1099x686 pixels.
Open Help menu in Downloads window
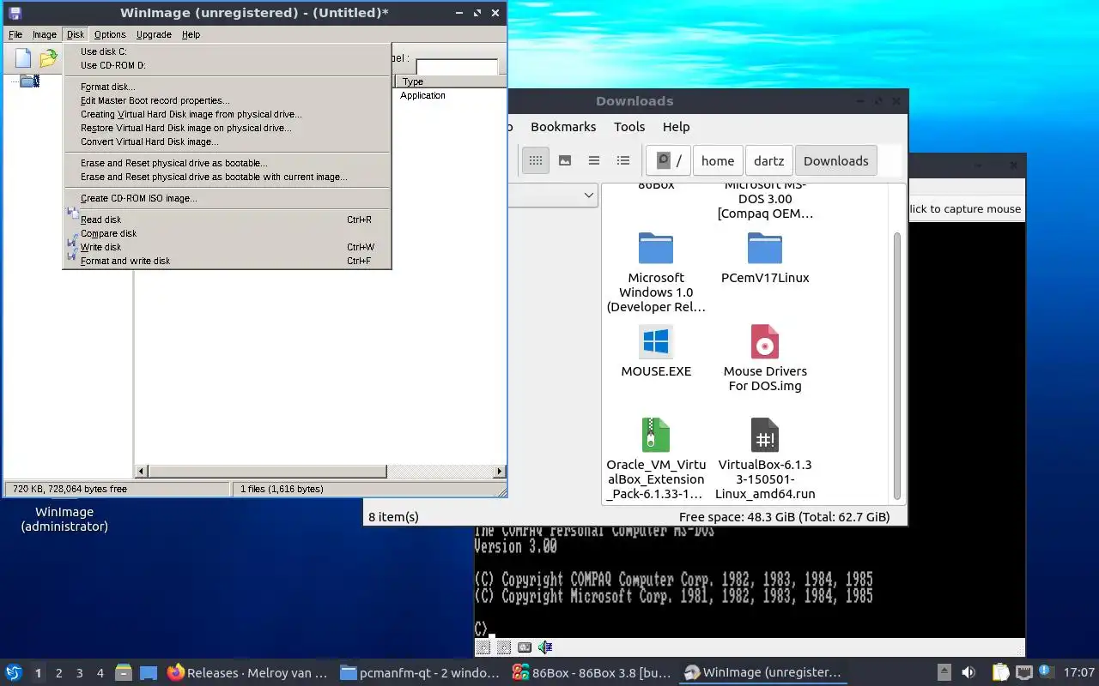(676, 126)
